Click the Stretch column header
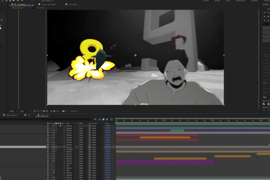The image size is (270, 180). 107,123
